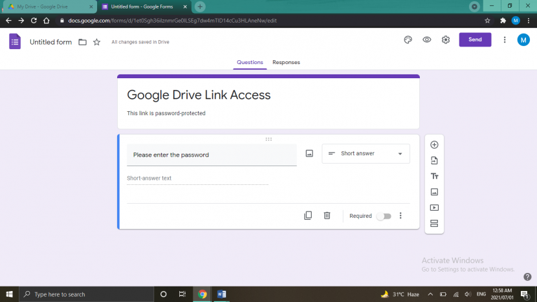Click the address bar URL
This screenshot has height=302, width=537.
point(172,21)
